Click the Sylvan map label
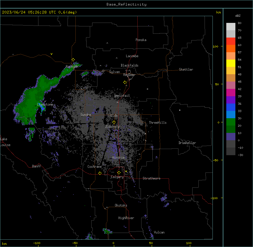This screenshot has height=247, width=253. pyautogui.click(x=114, y=72)
